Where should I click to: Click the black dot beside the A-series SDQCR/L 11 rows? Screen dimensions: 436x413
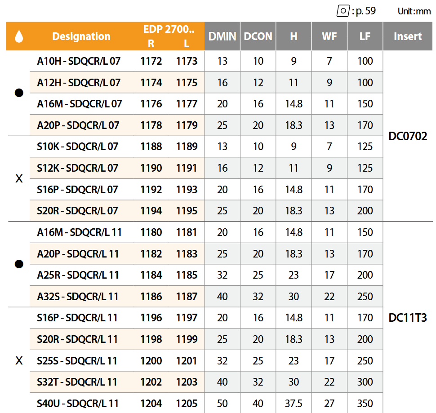[18, 264]
